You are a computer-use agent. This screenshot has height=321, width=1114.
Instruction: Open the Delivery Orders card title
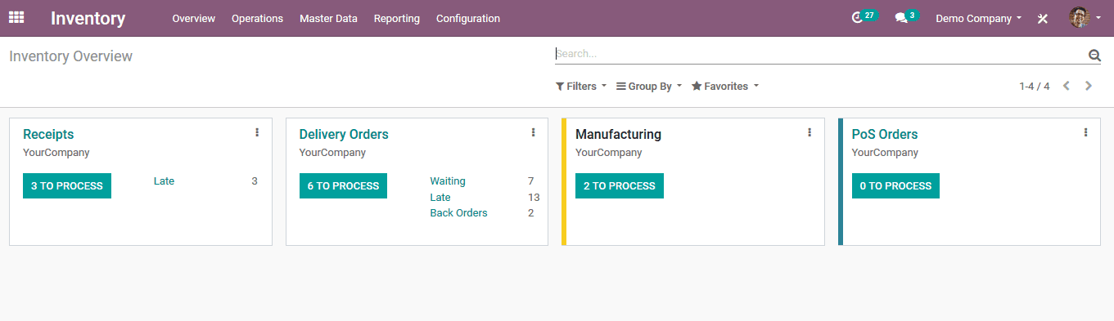pyautogui.click(x=344, y=134)
